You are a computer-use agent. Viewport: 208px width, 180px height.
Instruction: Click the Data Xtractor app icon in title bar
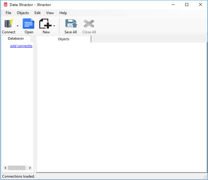[6, 4]
